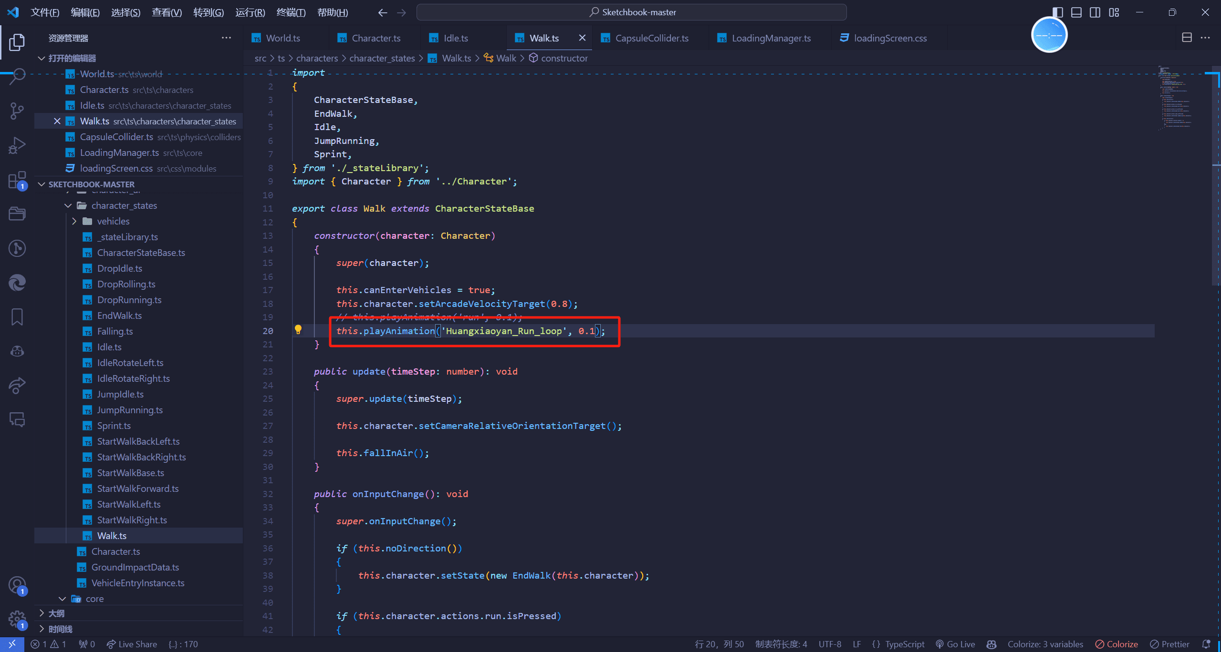Screen dimensions: 1221x652
Task: Open the 编辑(E) menu
Action: [85, 12]
